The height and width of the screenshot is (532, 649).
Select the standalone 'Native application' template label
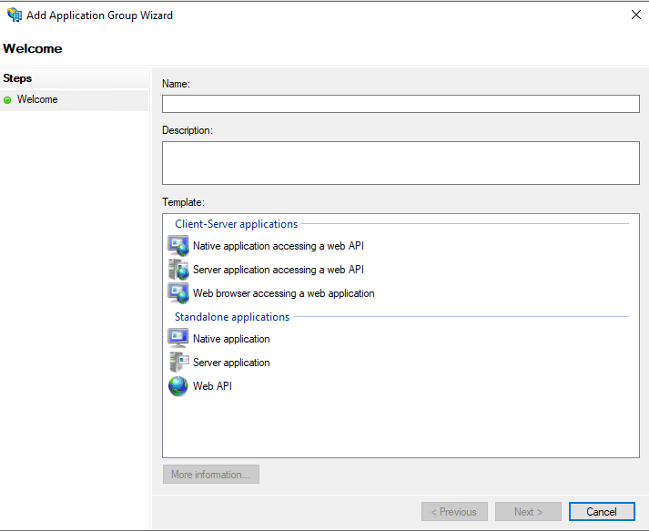231,339
